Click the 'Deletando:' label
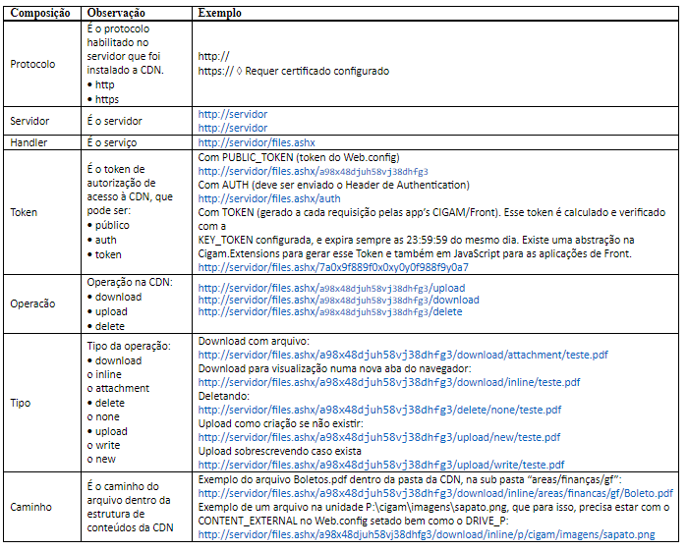This screenshot has width=688, height=551. [224, 396]
